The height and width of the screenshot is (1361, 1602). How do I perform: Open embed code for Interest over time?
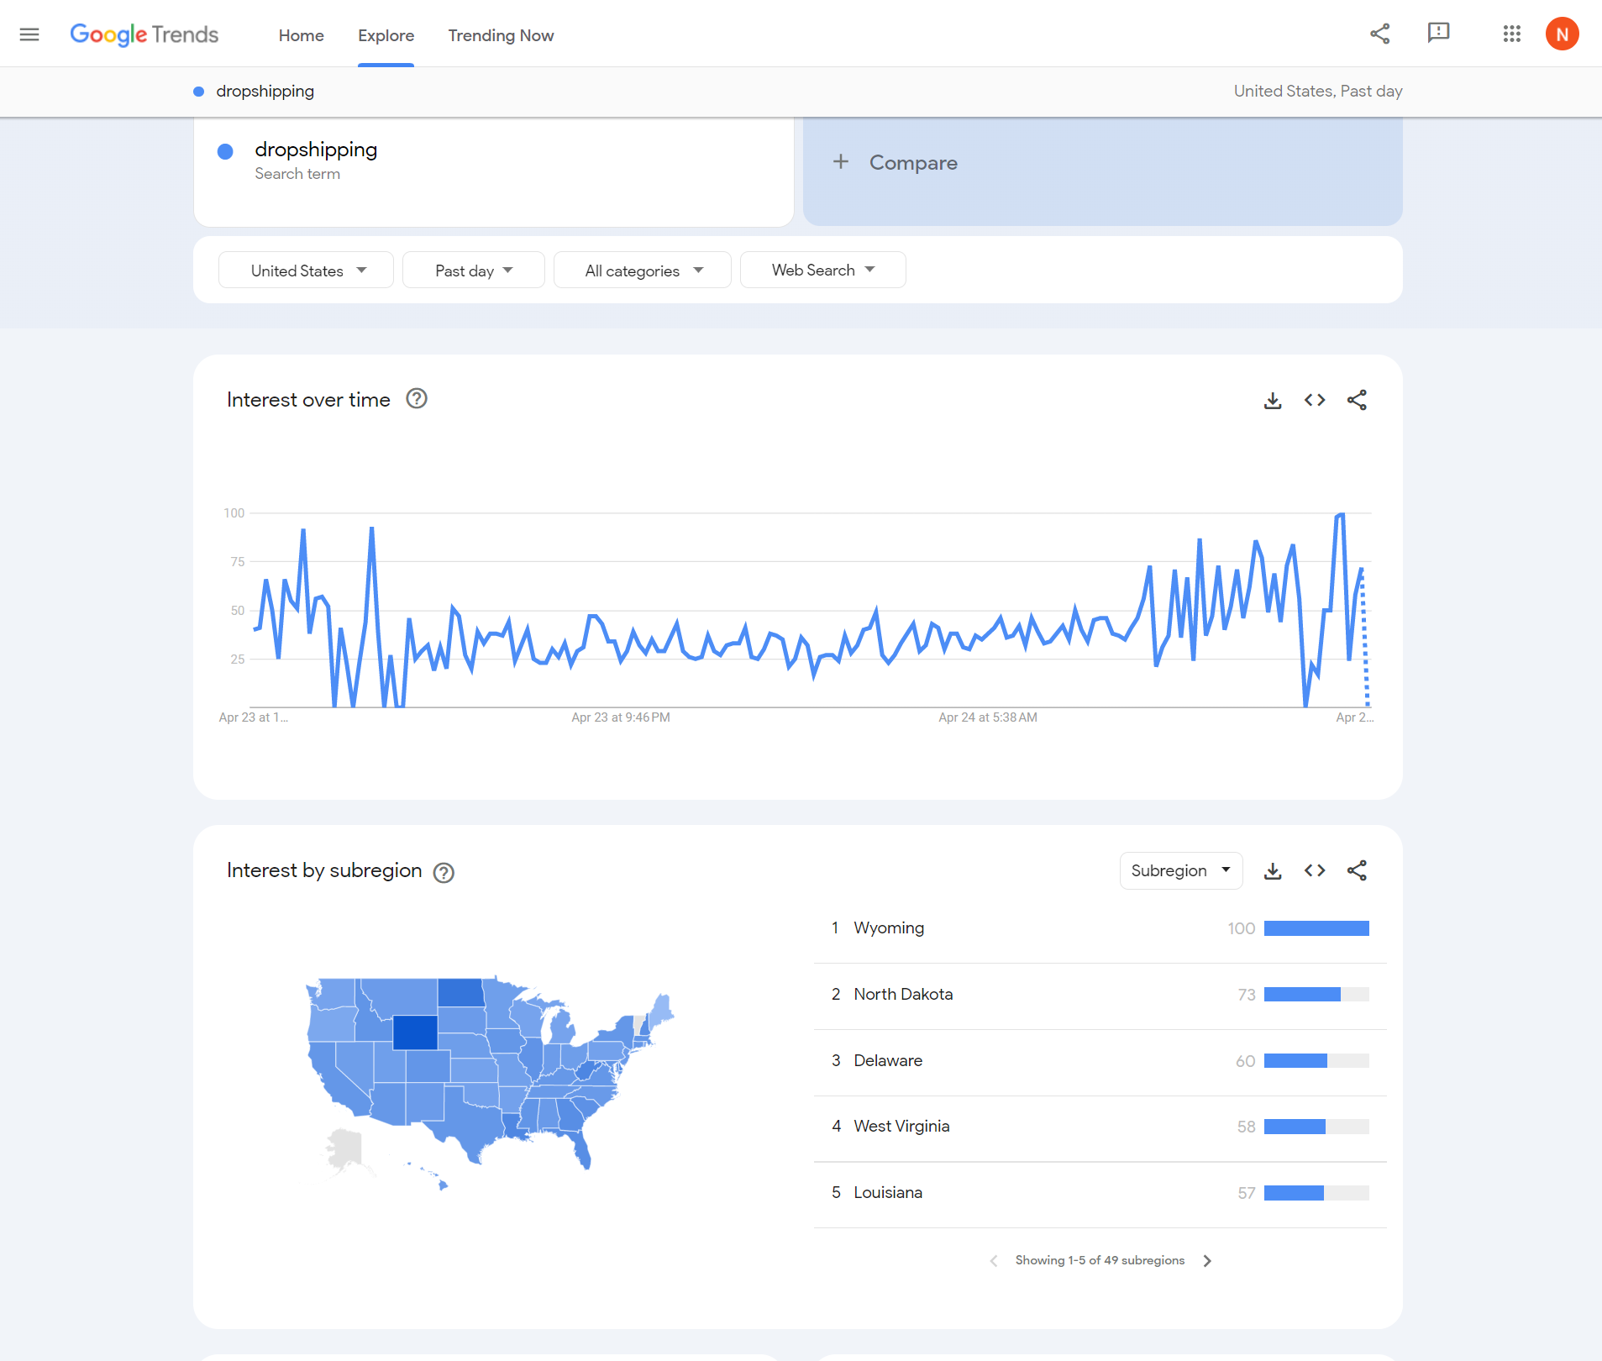click(1315, 401)
